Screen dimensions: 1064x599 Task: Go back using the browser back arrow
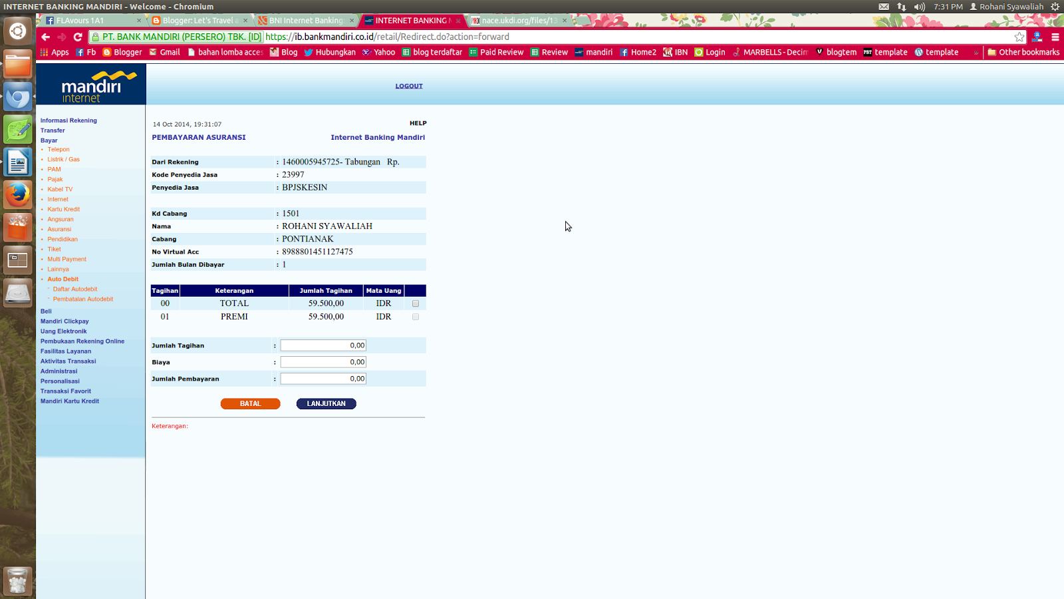click(x=45, y=37)
